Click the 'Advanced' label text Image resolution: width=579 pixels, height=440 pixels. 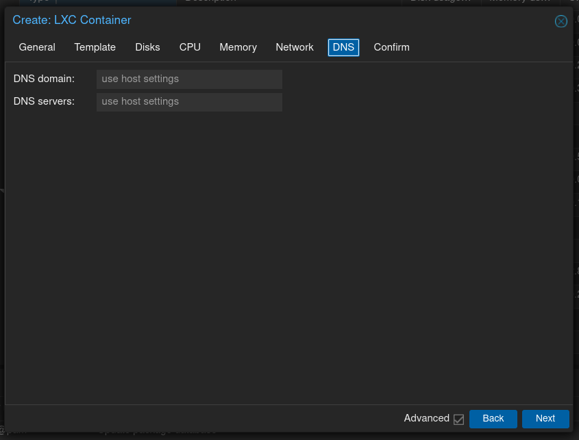tap(426, 418)
